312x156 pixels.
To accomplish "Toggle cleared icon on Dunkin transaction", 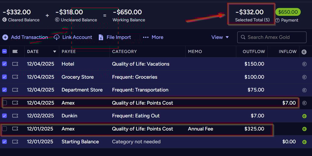I will pos(304,116).
